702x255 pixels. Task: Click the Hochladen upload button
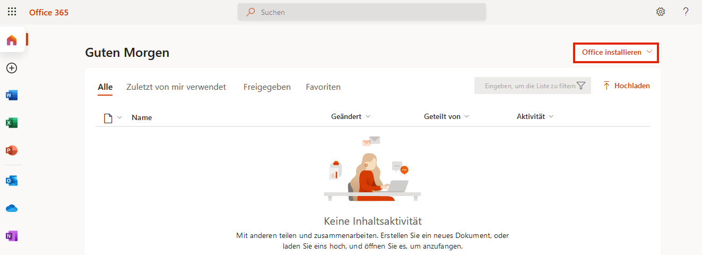pyautogui.click(x=626, y=86)
